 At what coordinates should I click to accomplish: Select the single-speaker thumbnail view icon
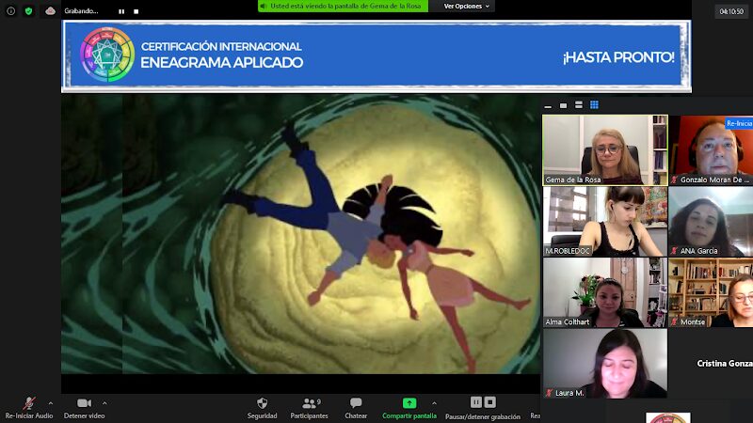[563, 105]
